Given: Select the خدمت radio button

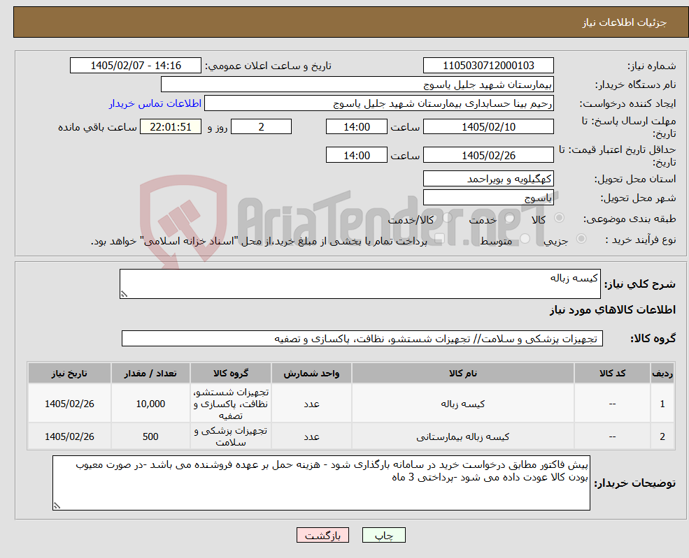Looking at the screenshot, I should [x=510, y=218].
